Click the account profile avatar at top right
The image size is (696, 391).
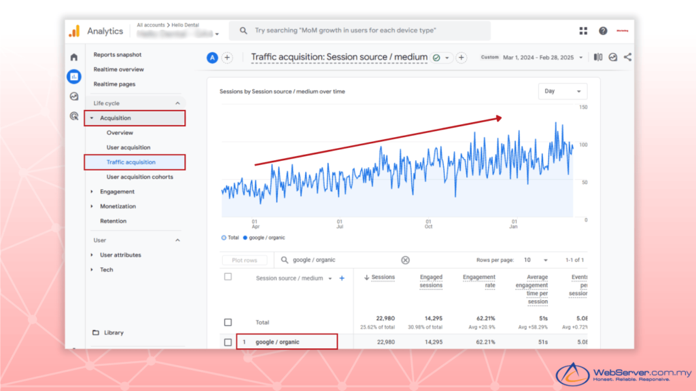623,31
